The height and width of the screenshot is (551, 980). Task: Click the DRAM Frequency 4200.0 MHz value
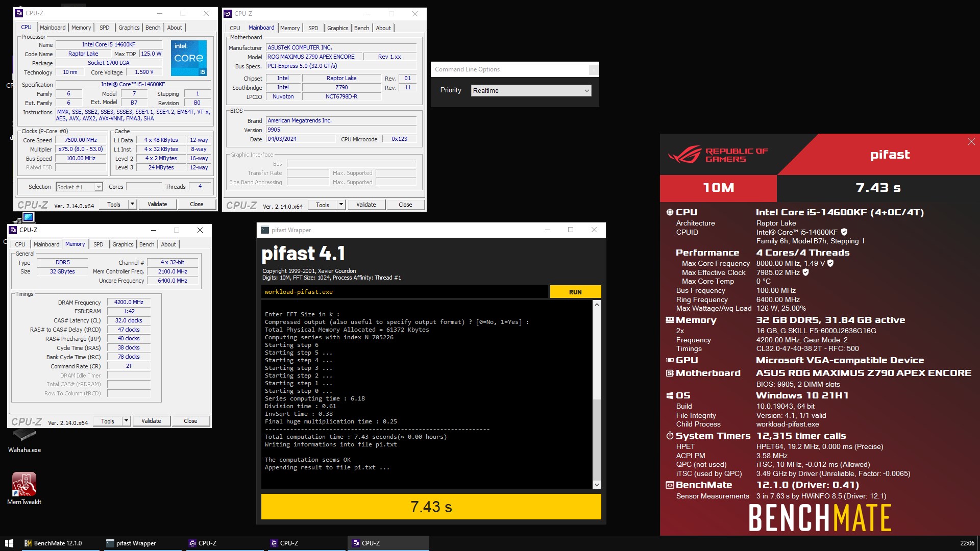pyautogui.click(x=129, y=302)
